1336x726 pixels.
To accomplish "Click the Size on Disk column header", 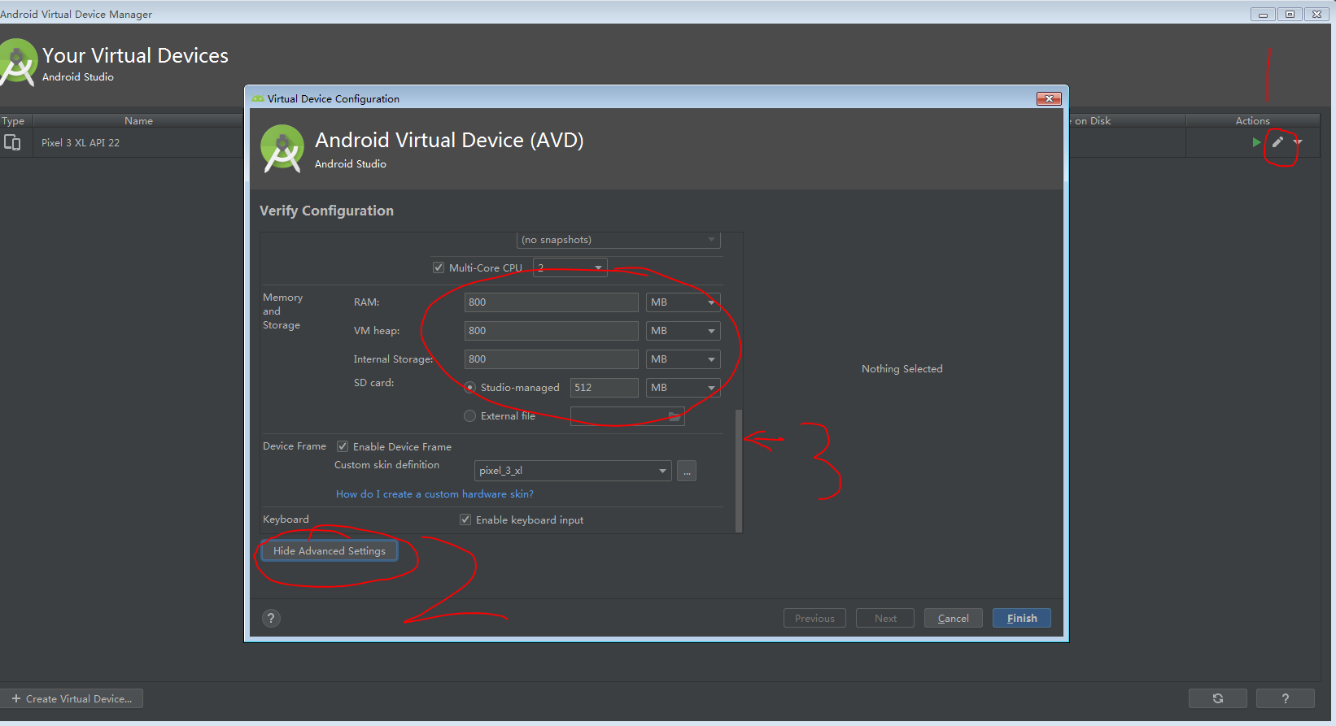I will pos(1127,120).
